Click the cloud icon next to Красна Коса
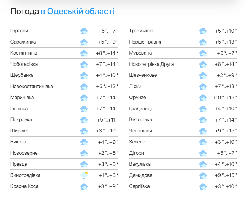246x198 pixels. point(84,186)
